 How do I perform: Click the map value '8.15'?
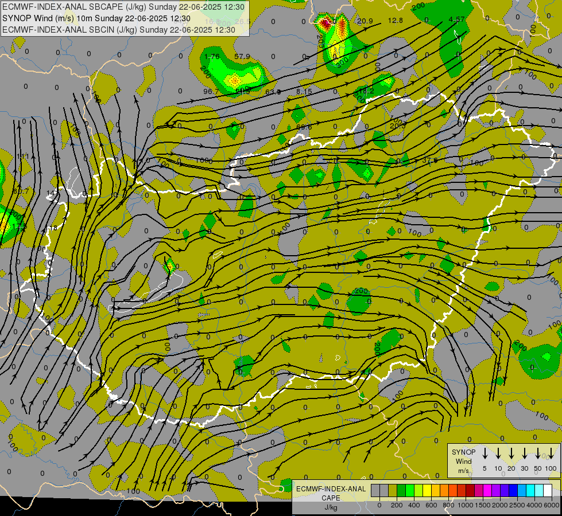click(304, 92)
